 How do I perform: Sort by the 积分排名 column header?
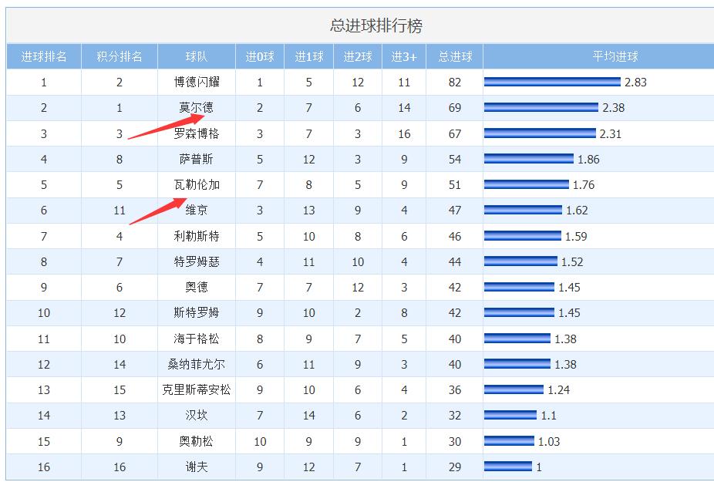[x=120, y=56]
